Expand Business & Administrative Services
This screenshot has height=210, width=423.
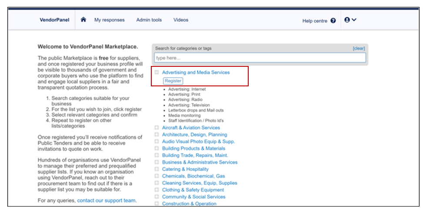click(x=157, y=162)
